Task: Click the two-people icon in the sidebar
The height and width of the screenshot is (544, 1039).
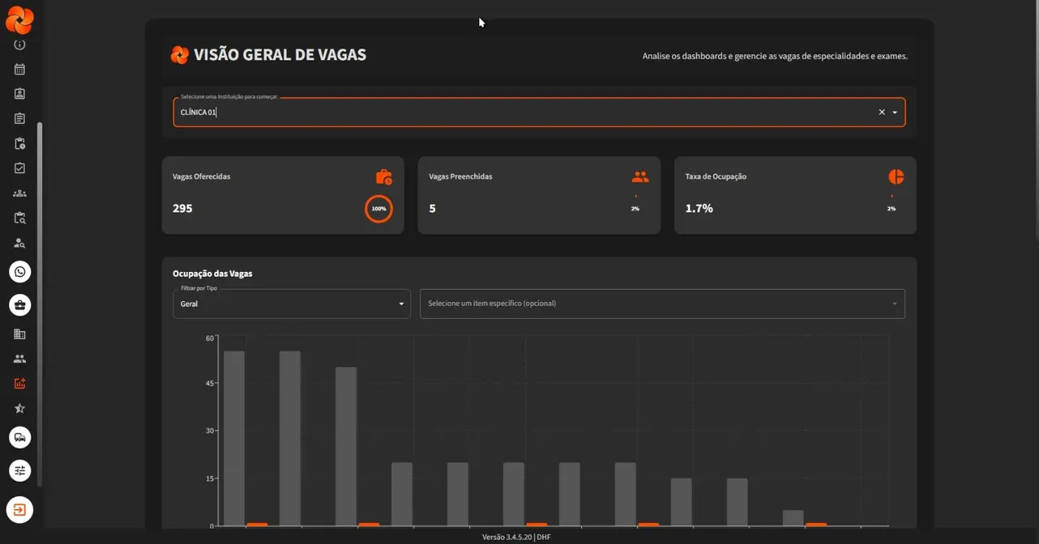Action: click(x=19, y=359)
